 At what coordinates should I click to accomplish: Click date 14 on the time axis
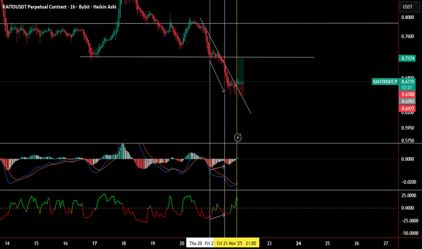(x=7, y=244)
